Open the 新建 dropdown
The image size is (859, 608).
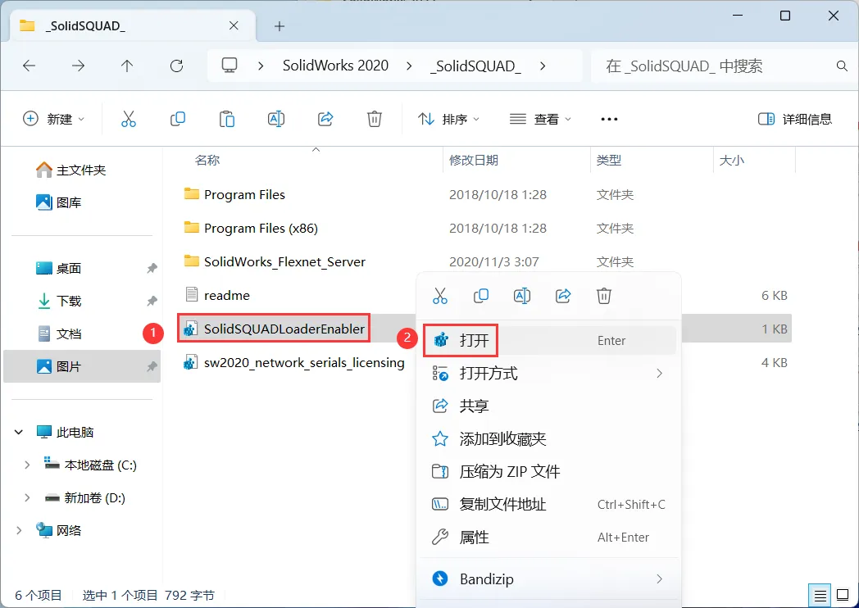[x=53, y=119]
